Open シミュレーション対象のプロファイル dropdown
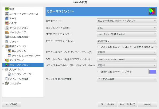Viewport: 159px width, 109px height. tap(127, 59)
